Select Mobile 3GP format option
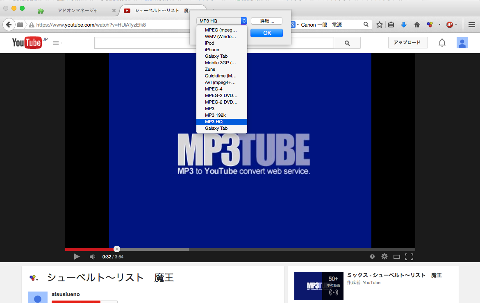Viewport: 480px width, 303px height. 222,63
